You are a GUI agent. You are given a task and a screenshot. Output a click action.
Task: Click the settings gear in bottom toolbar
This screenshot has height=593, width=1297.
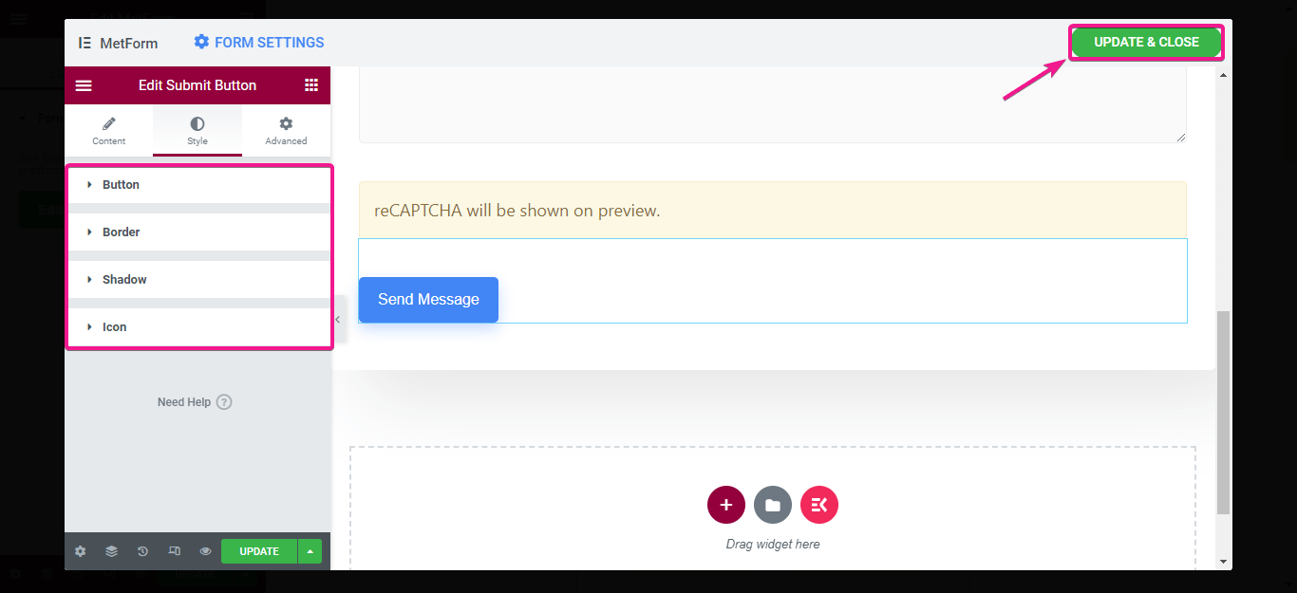[x=80, y=551]
